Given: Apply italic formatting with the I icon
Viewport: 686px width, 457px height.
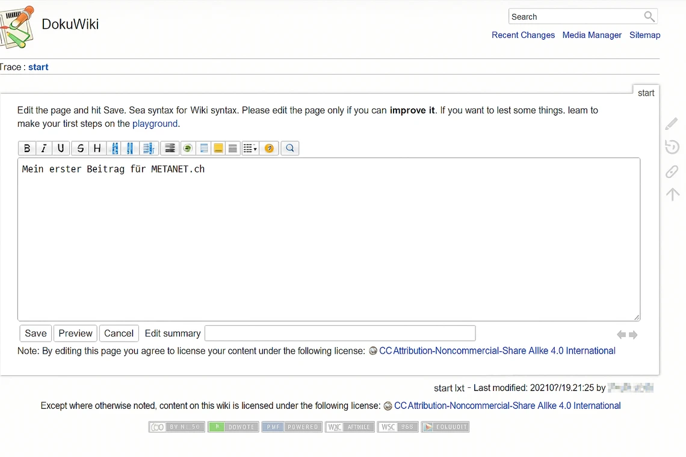Looking at the screenshot, I should pos(43,148).
